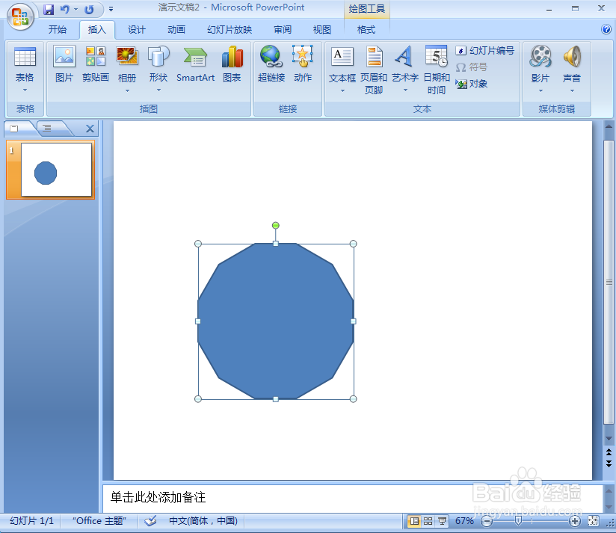The width and height of the screenshot is (616, 533).
Task: Insert 幻灯片编号 slide number
Action: pos(485,51)
